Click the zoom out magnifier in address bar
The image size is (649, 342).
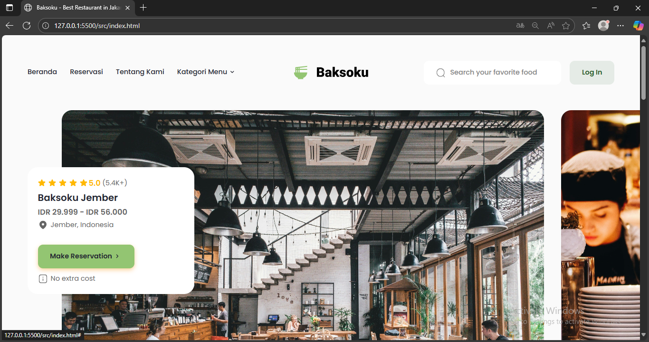pyautogui.click(x=535, y=26)
